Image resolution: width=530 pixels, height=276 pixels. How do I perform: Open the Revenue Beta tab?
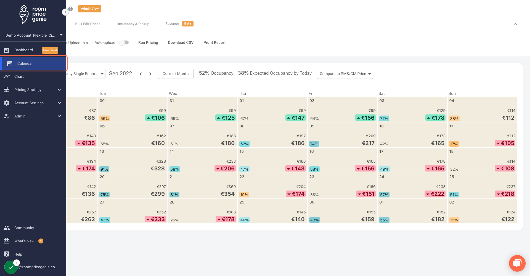click(179, 24)
